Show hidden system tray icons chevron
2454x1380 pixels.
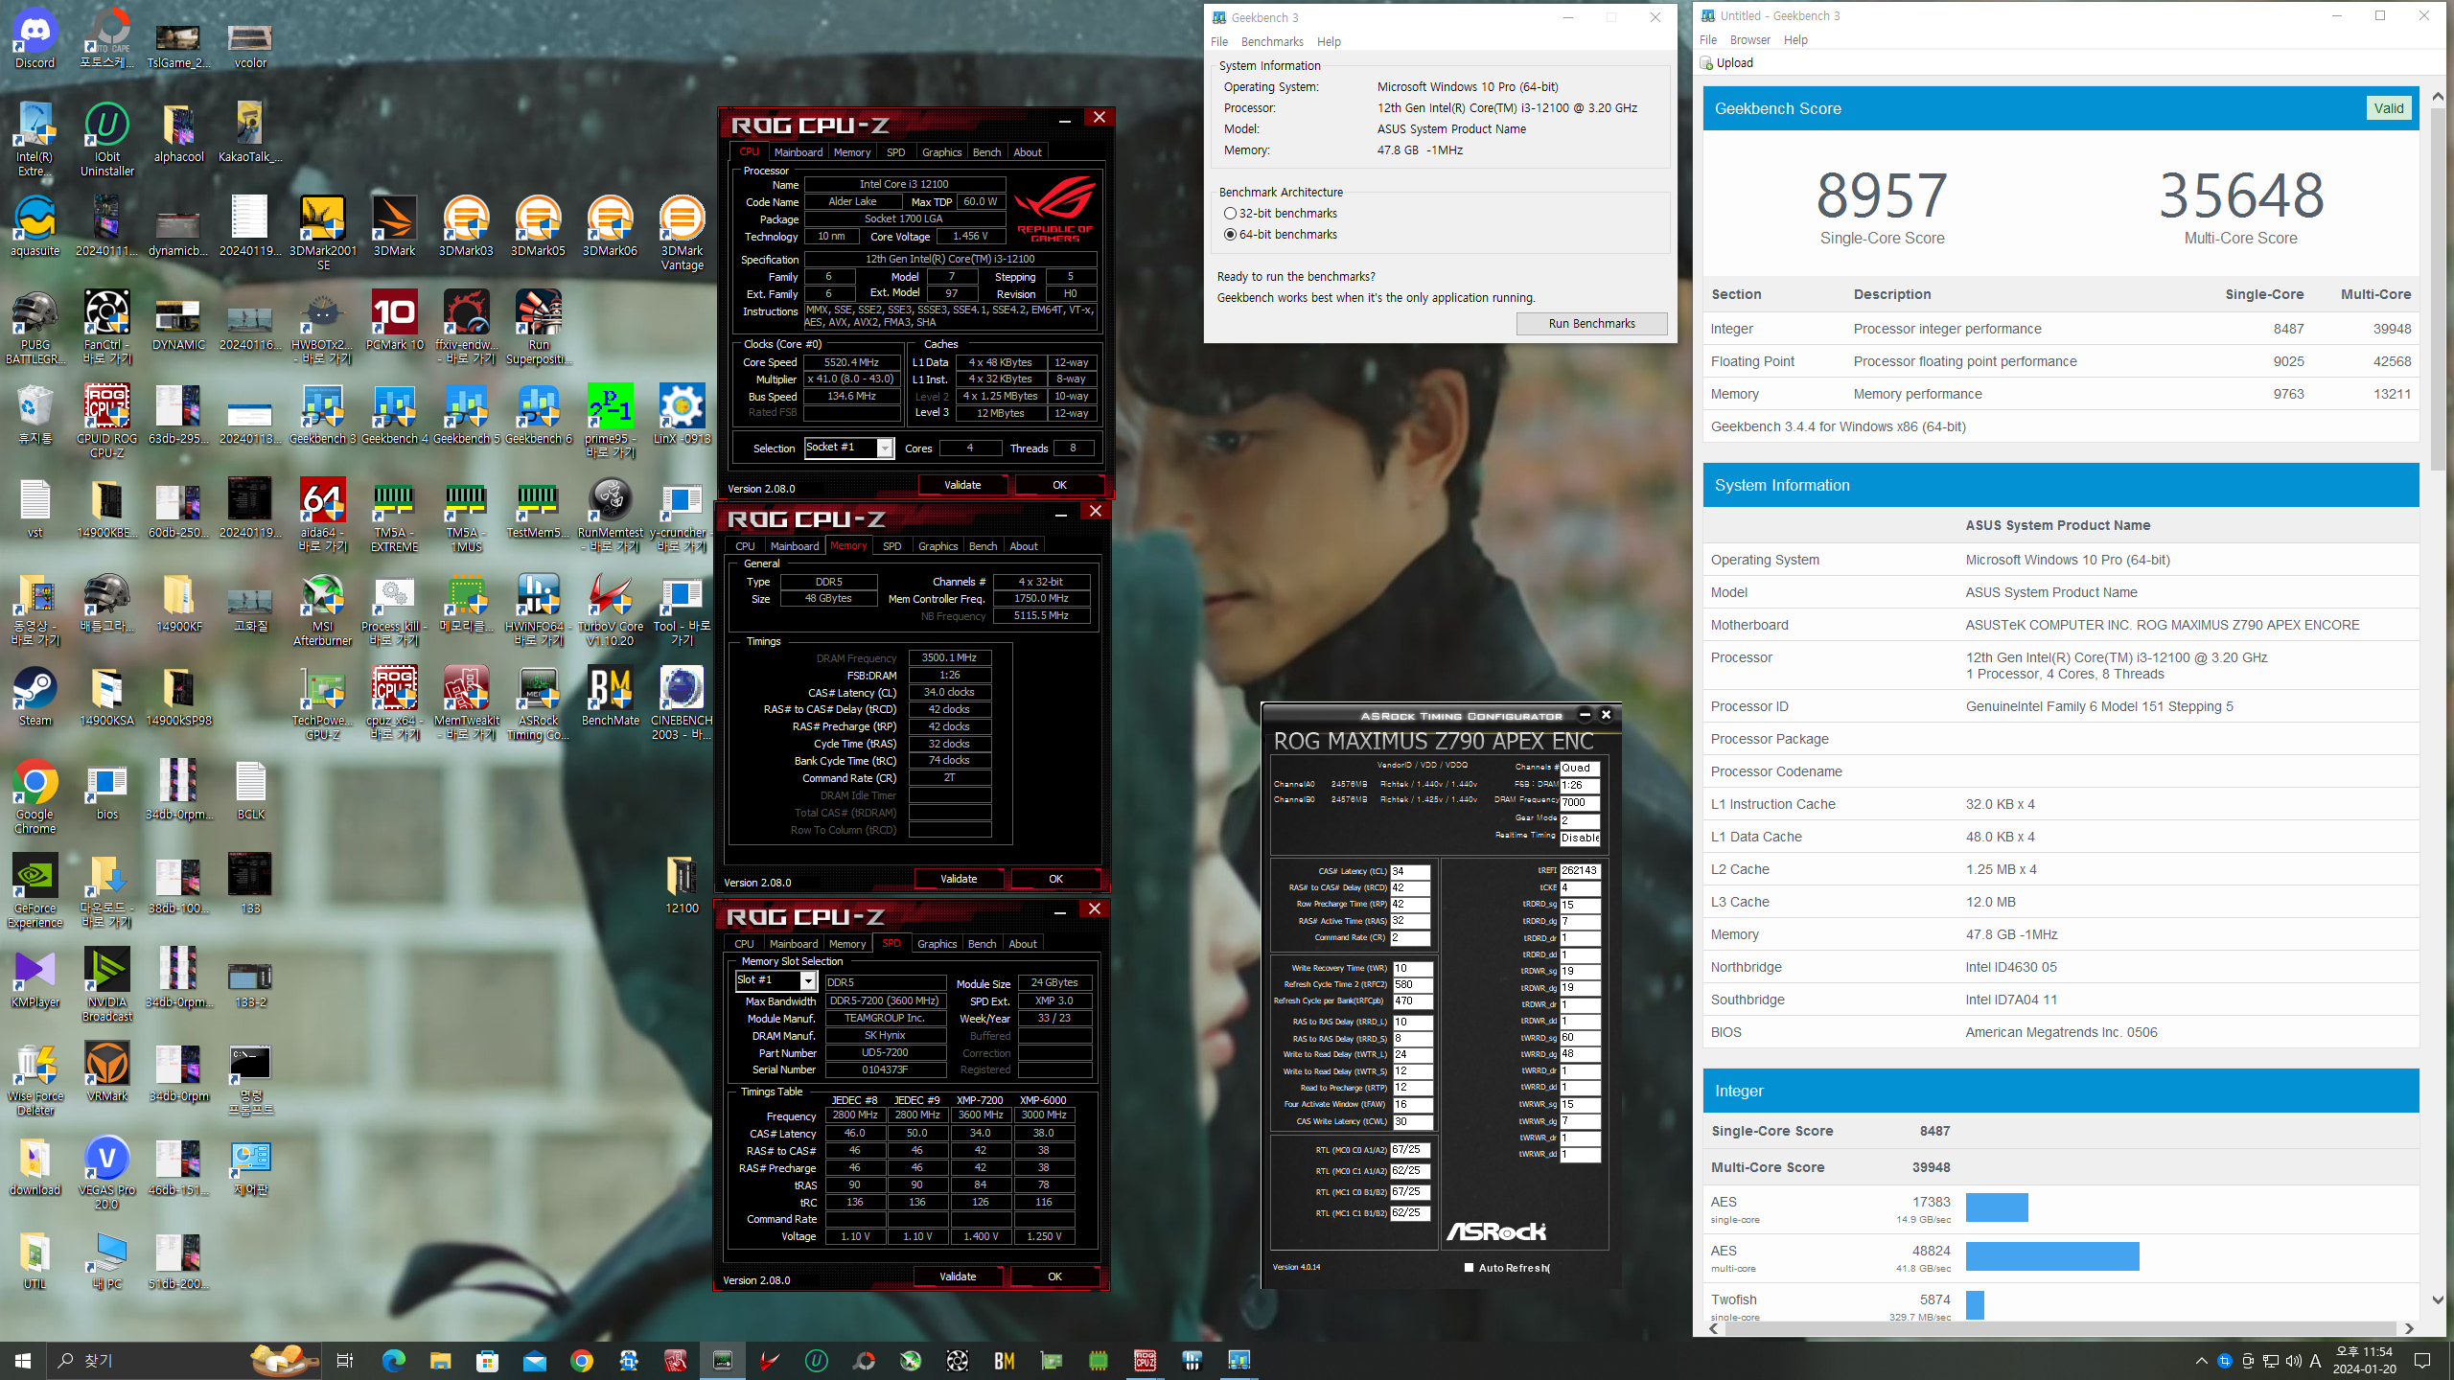point(2201,1360)
